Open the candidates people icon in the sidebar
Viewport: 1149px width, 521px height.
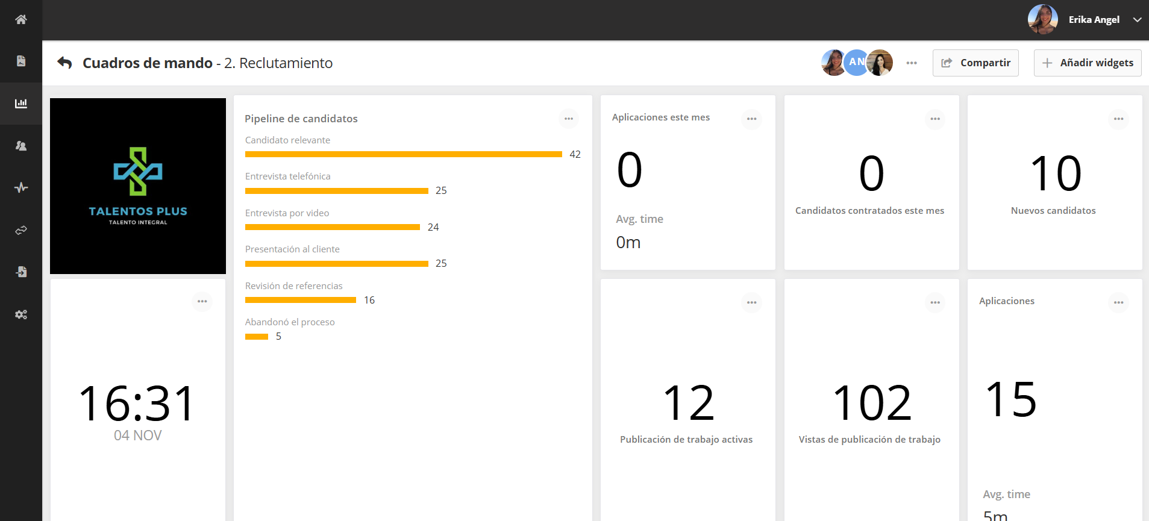[x=21, y=146]
